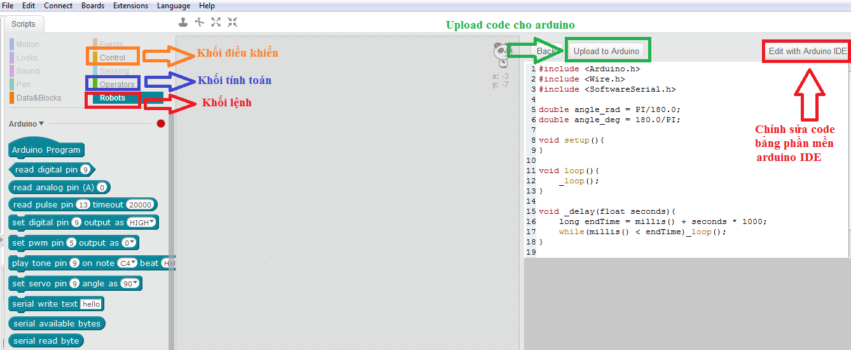This screenshot has height=350, width=851.
Task: Select the Motion block category
Action: (24, 45)
